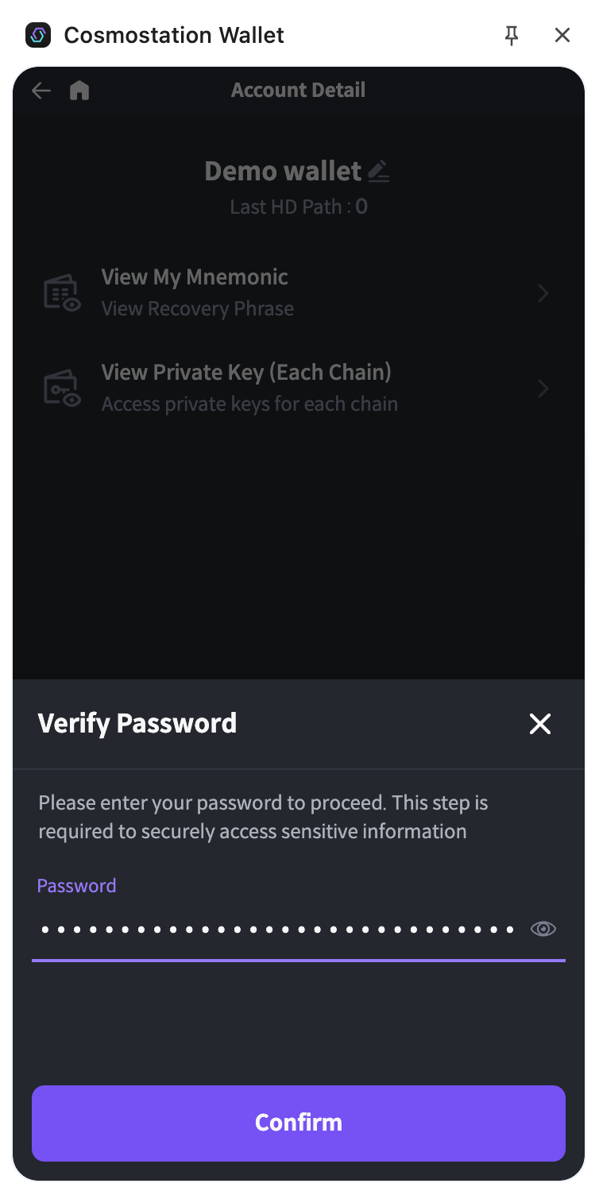Focus the Password input field
The width and height of the screenshot is (599, 1195).
(278, 929)
